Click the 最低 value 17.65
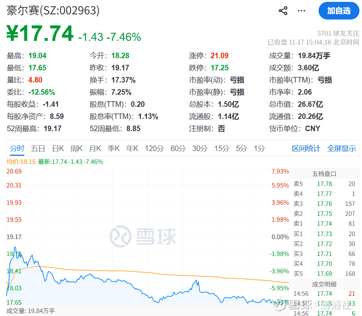 [x=38, y=68]
